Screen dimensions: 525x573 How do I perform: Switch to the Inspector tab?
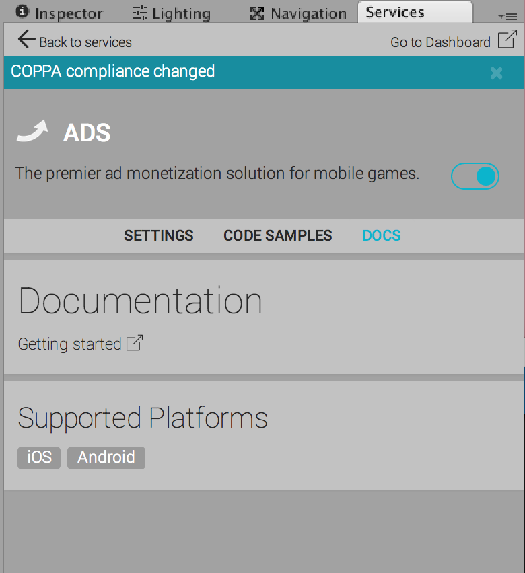click(59, 13)
